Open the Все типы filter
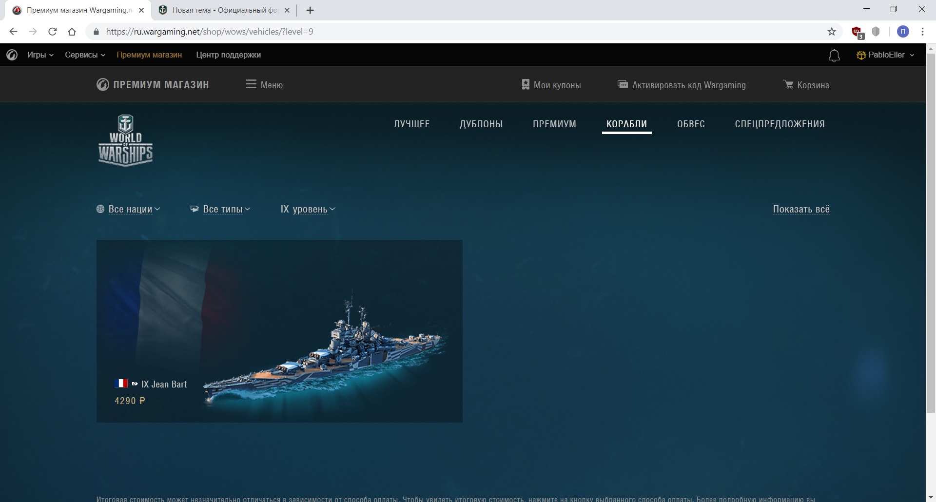 220,209
